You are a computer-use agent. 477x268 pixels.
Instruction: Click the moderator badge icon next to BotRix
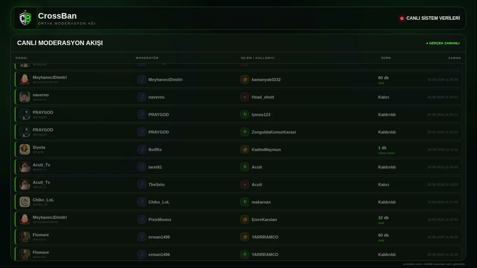pos(142,149)
